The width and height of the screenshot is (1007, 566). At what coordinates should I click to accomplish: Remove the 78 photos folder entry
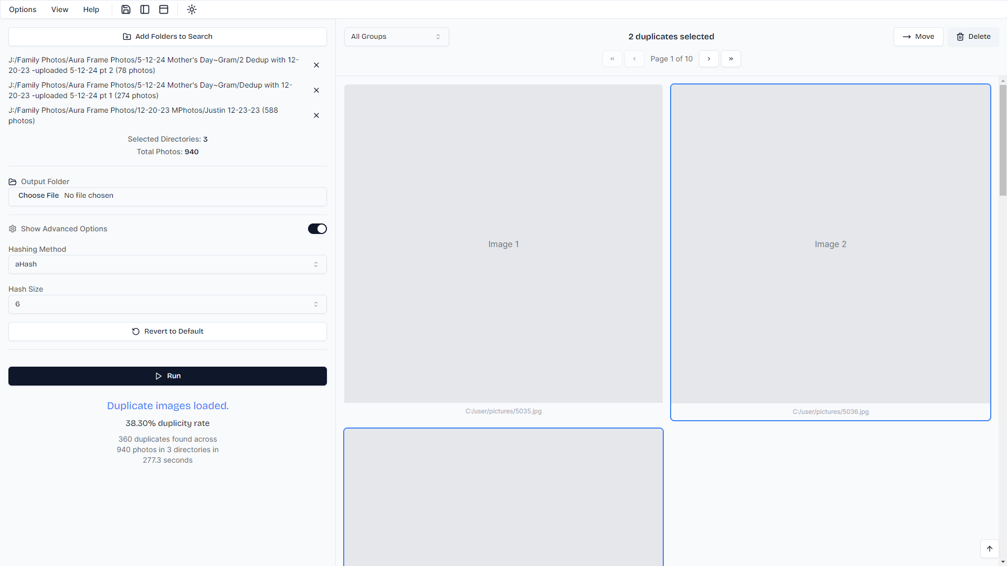[316, 65]
